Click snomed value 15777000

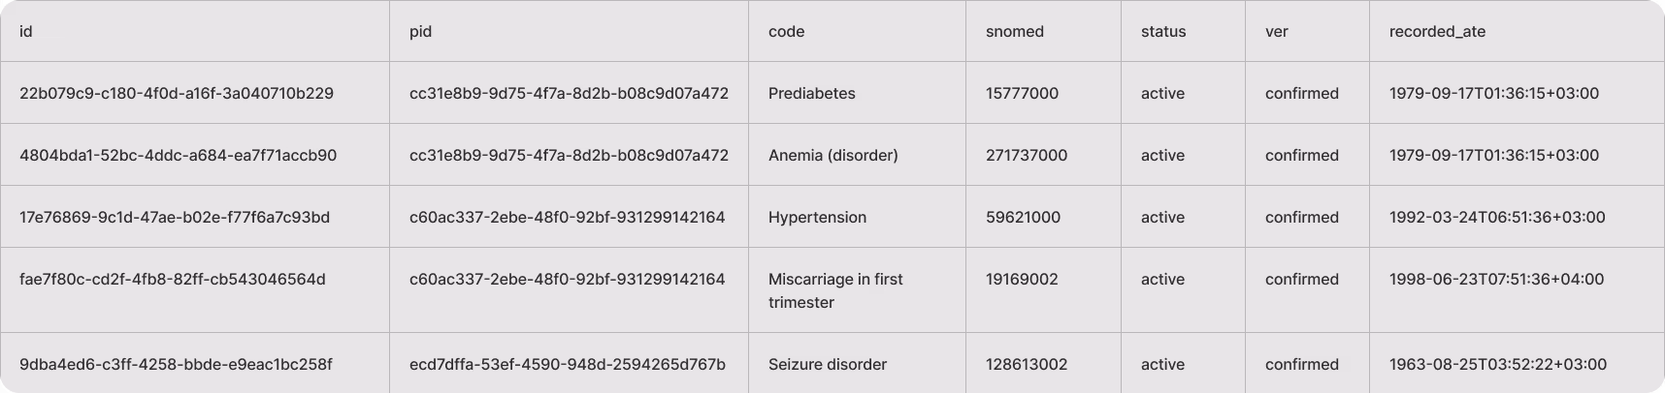pyautogui.click(x=1022, y=94)
